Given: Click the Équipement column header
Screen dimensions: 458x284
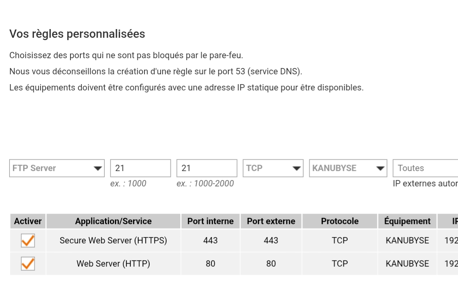Looking at the screenshot, I should pos(407,221).
